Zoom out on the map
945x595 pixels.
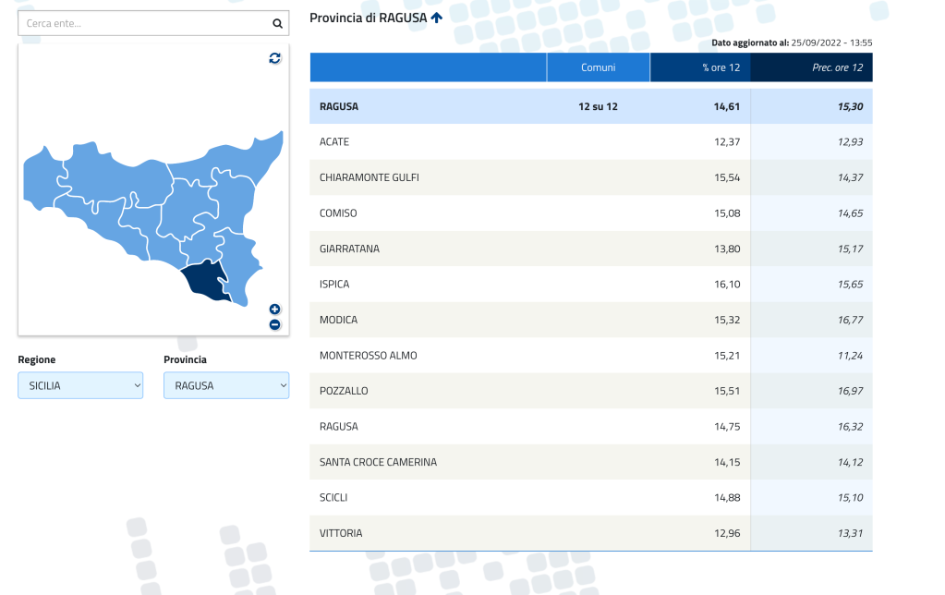(274, 324)
